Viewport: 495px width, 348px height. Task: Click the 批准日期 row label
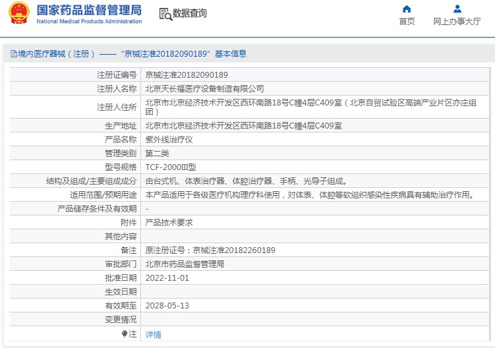pos(121,278)
